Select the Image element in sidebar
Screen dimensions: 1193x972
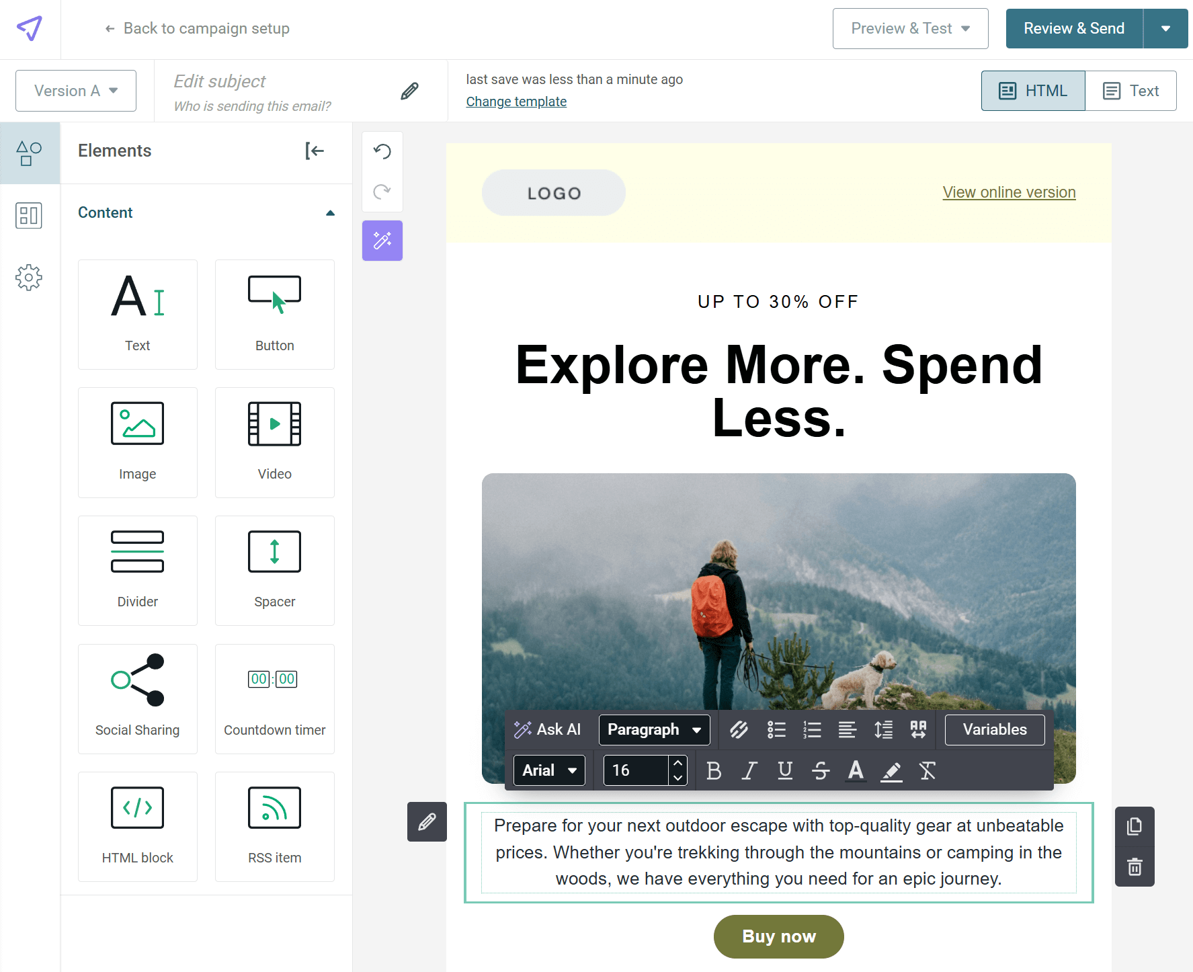pos(137,442)
